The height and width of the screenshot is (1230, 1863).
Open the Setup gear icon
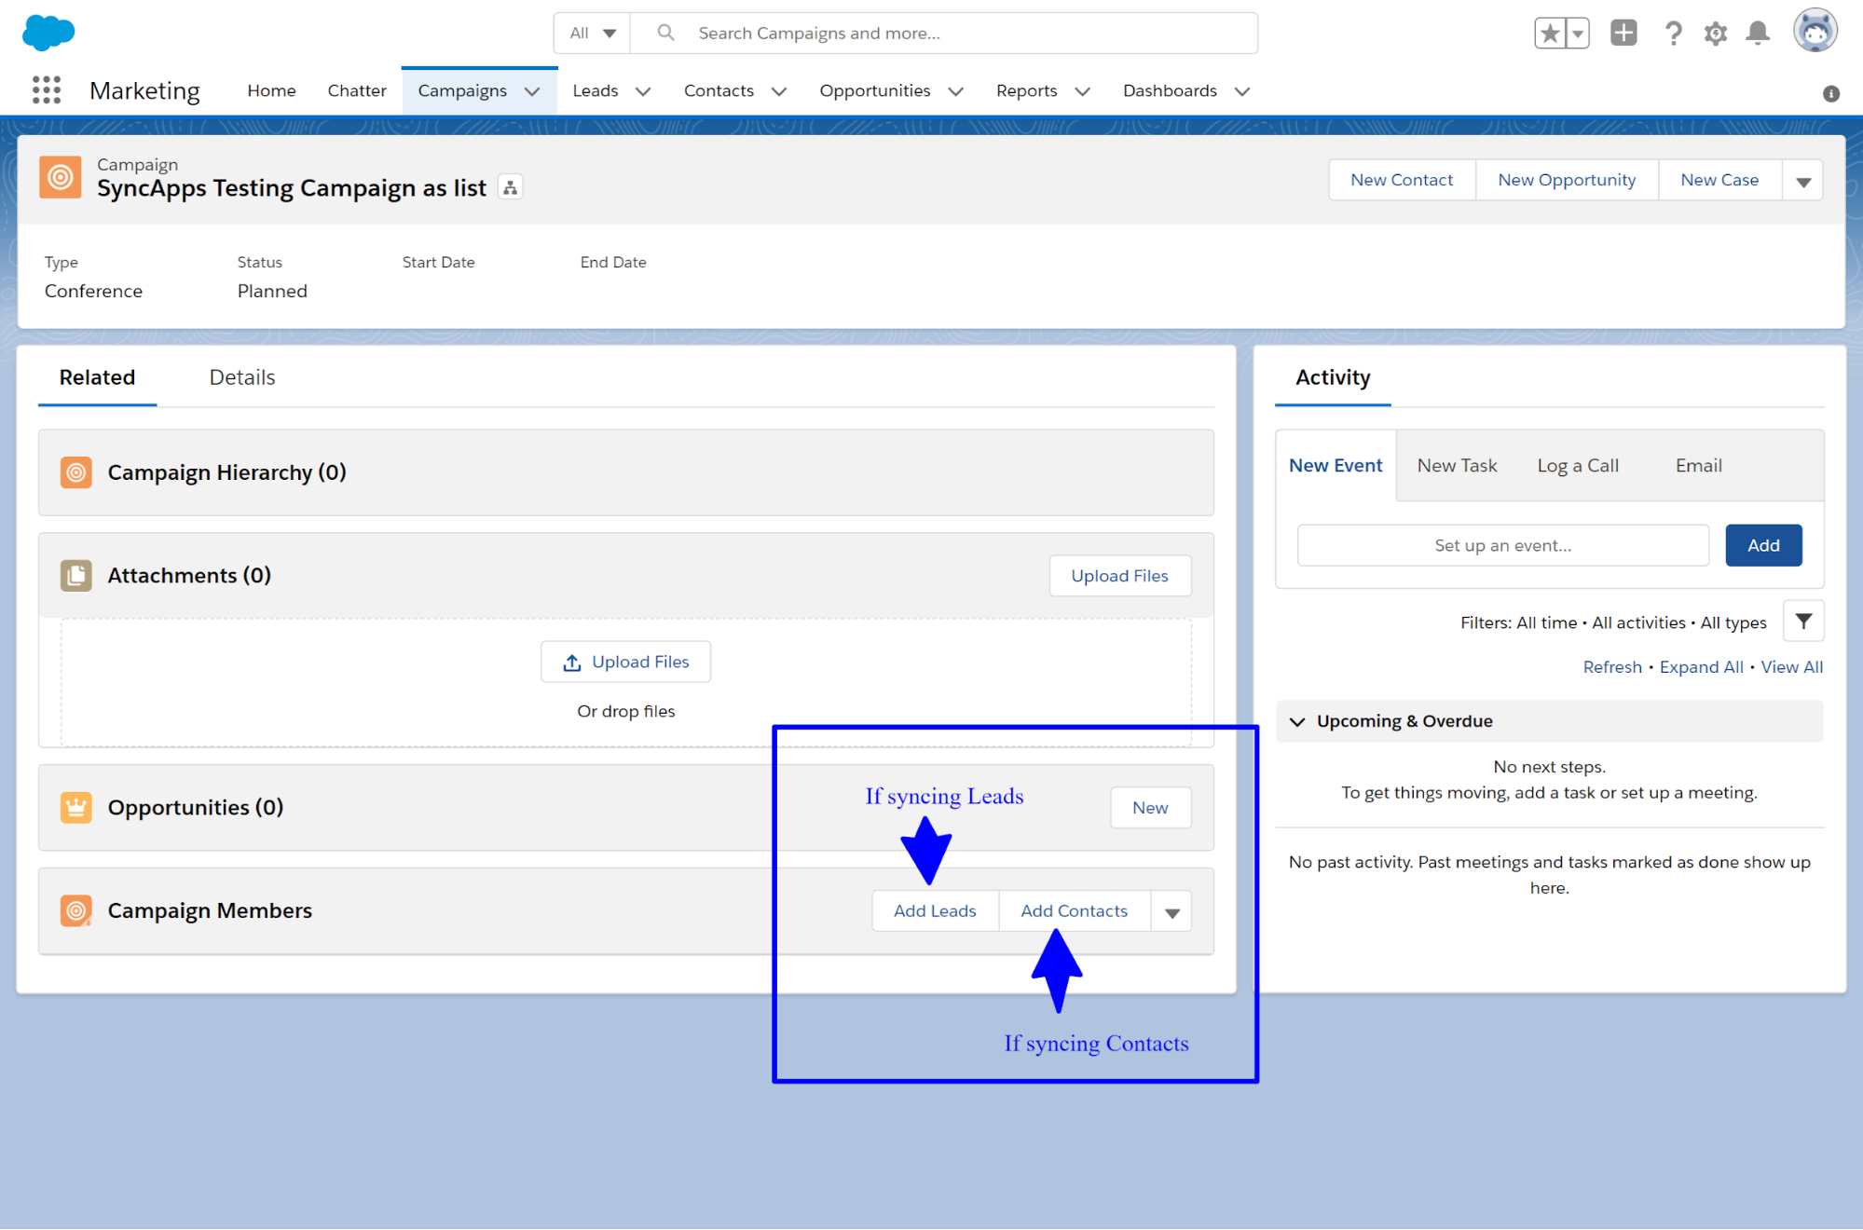(1716, 34)
